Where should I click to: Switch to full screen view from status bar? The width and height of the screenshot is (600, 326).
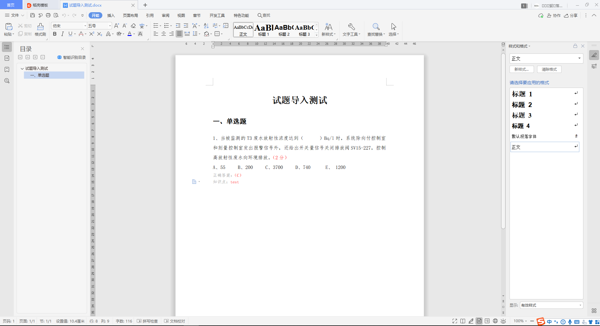454,321
